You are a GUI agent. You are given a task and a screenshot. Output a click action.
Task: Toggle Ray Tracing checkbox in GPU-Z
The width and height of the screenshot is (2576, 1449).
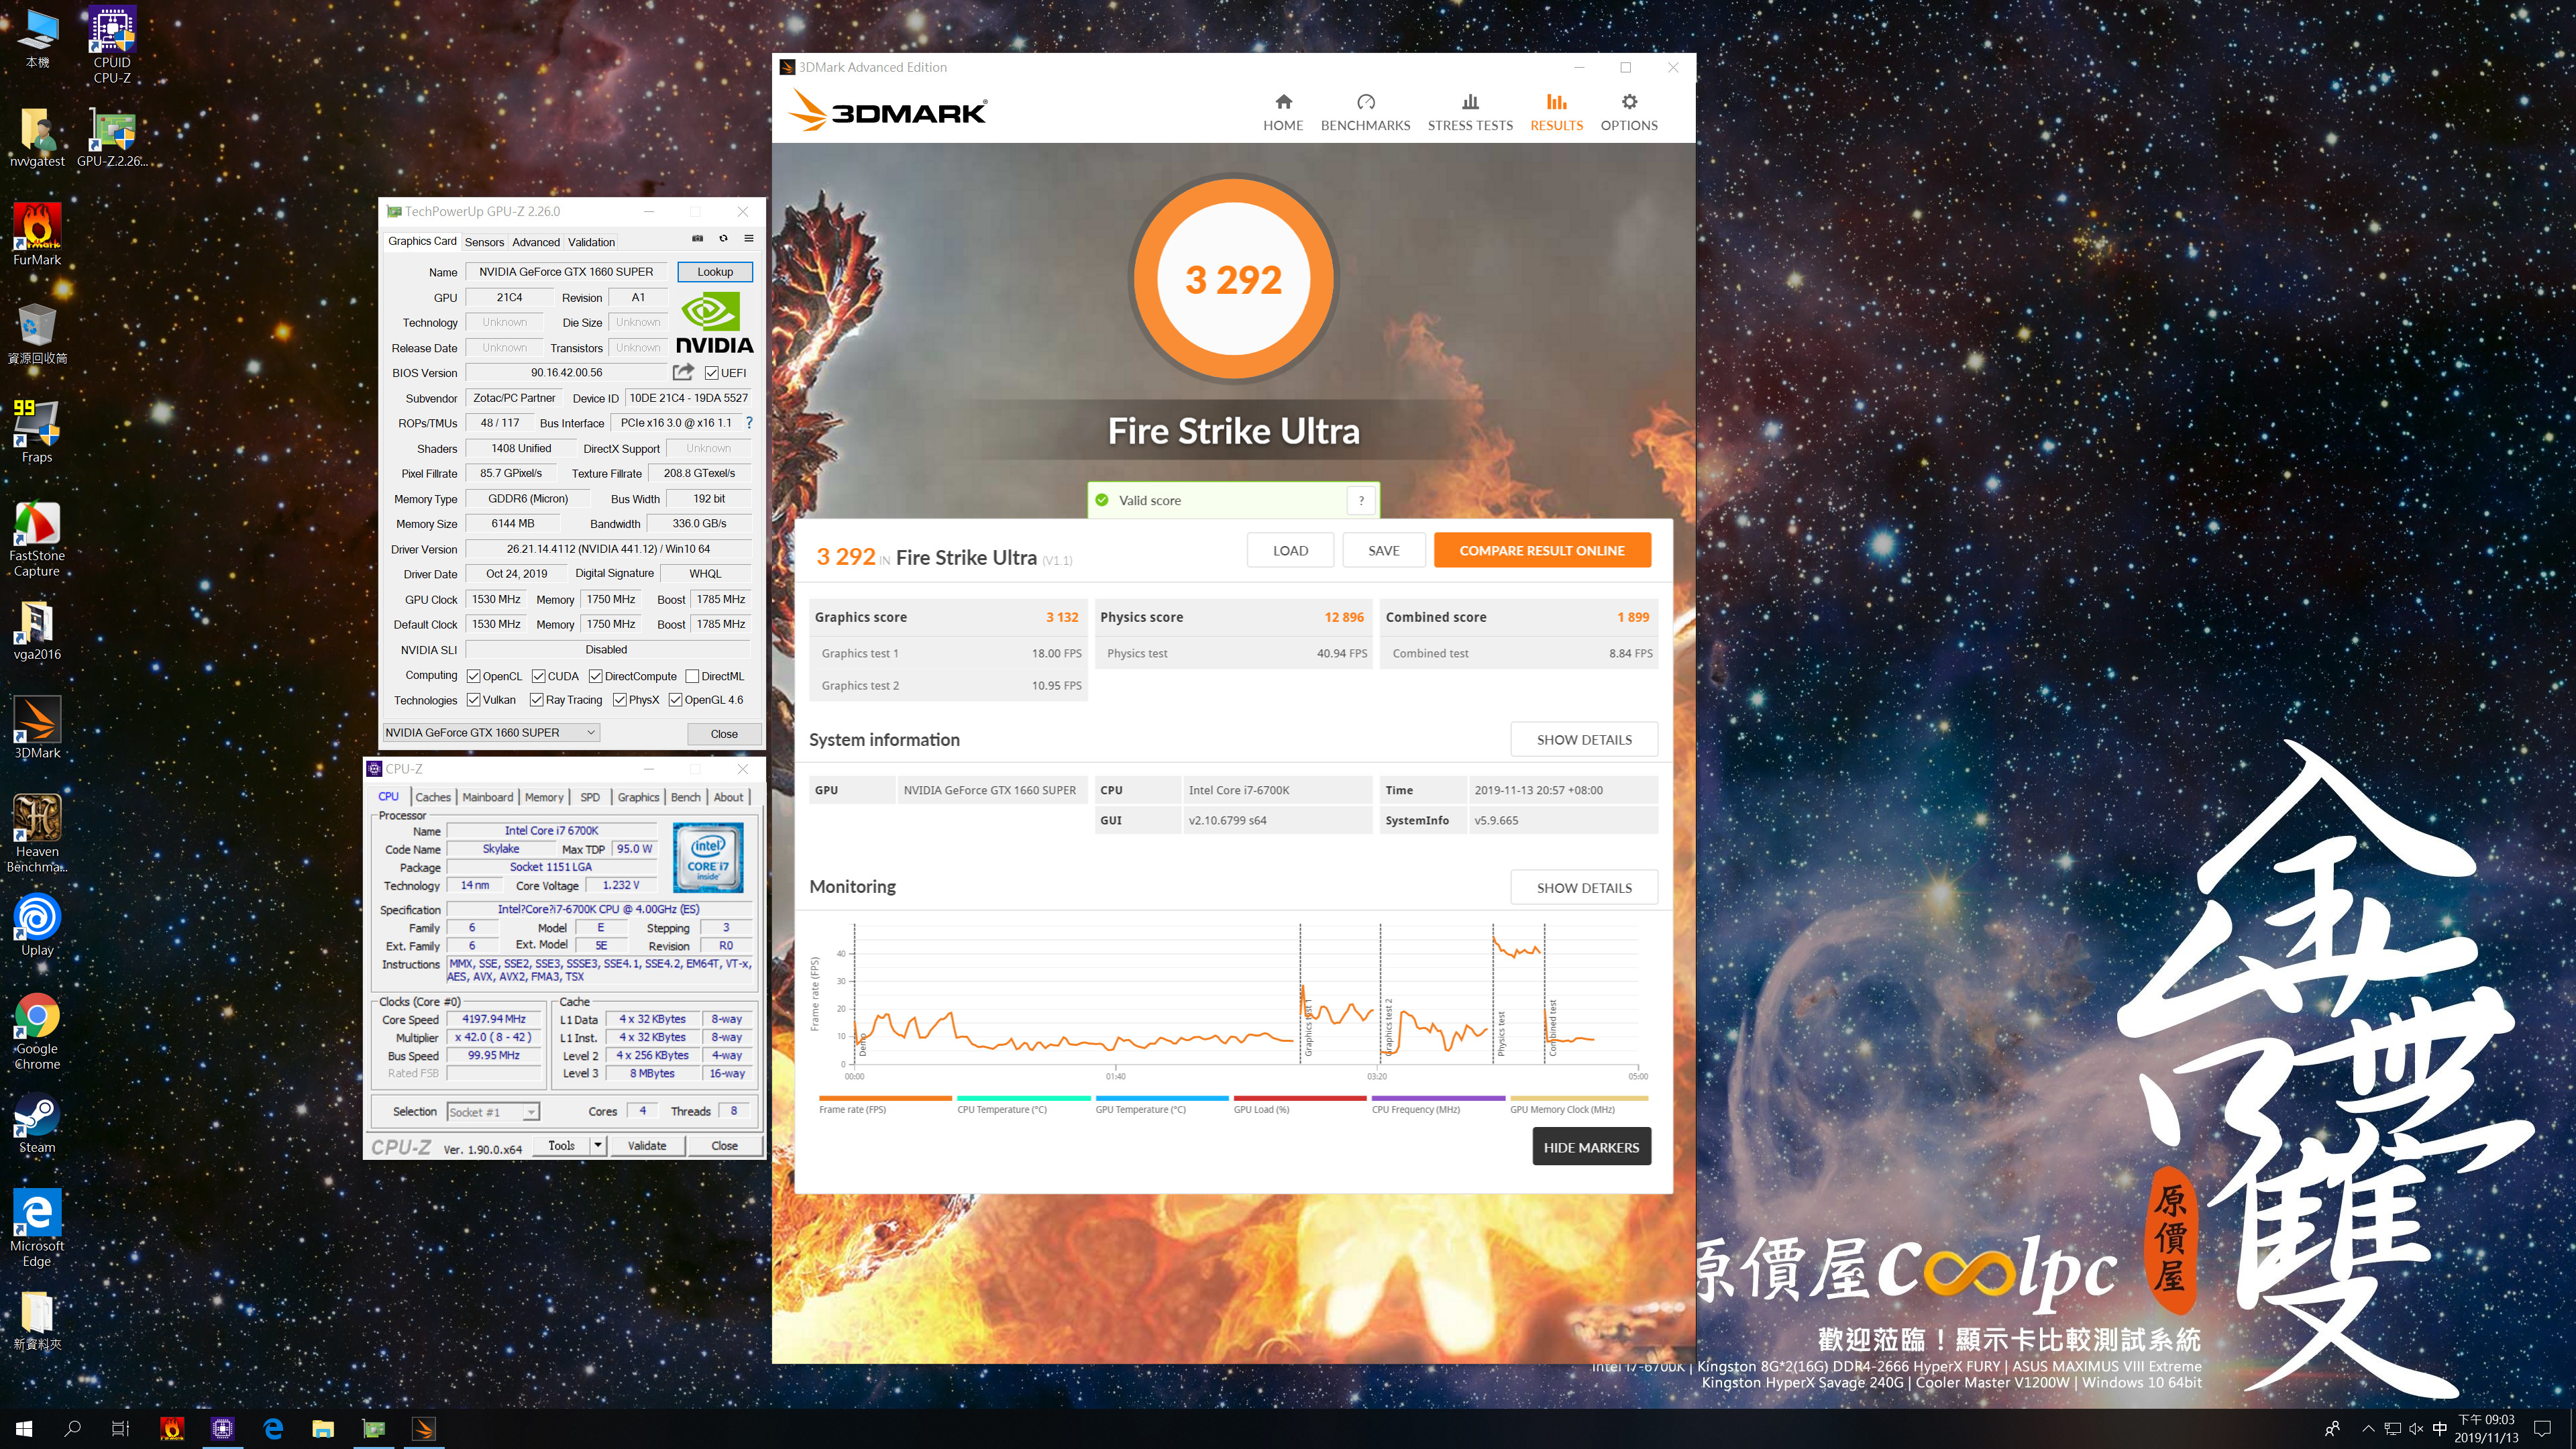(x=537, y=700)
